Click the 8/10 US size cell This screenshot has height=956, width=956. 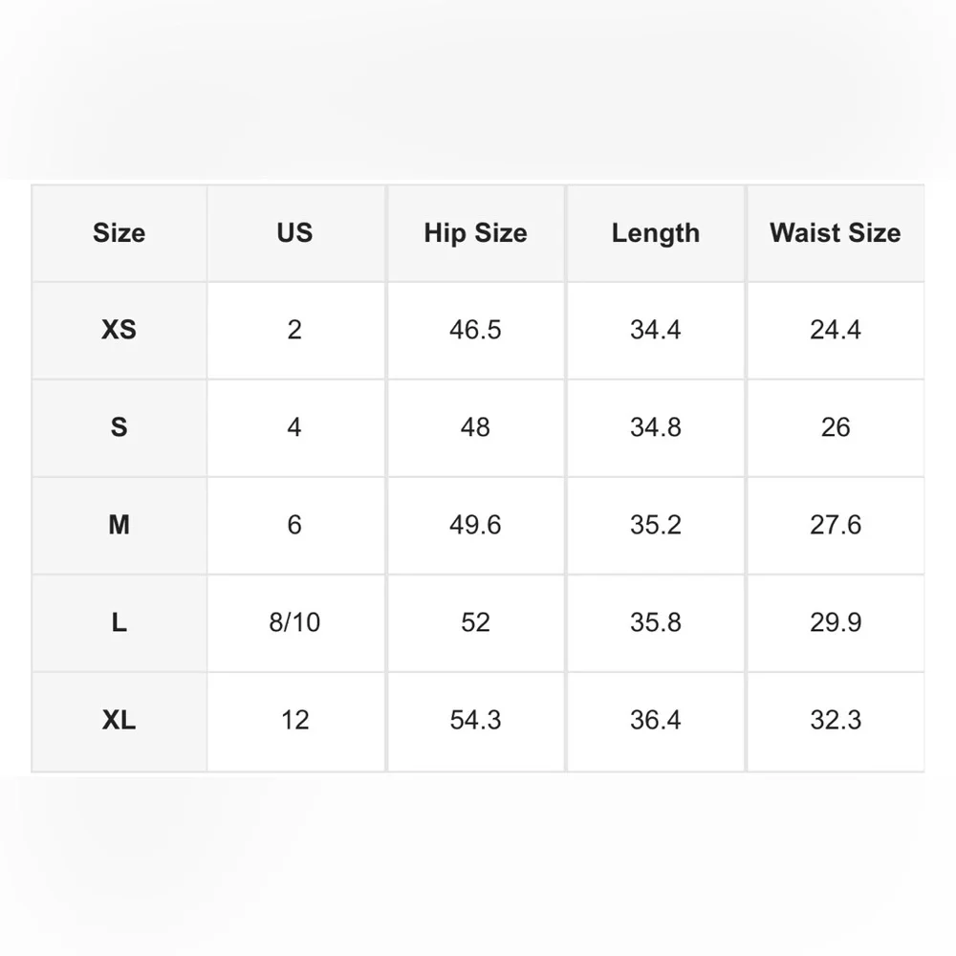pyautogui.click(x=294, y=622)
